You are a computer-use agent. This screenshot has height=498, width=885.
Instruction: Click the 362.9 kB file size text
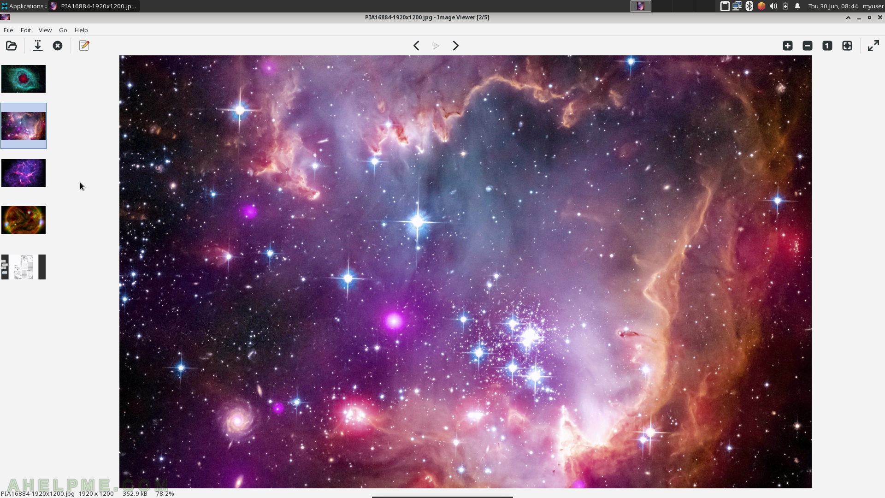135,493
